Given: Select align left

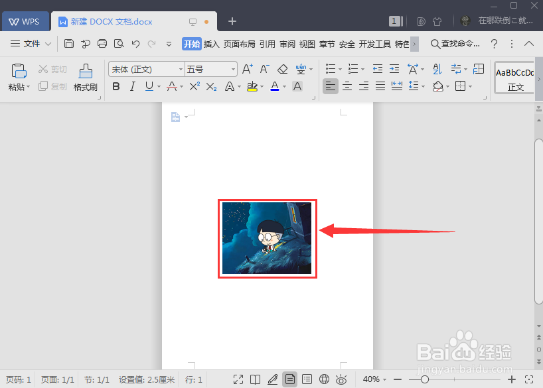Looking at the screenshot, I should click(x=331, y=86).
